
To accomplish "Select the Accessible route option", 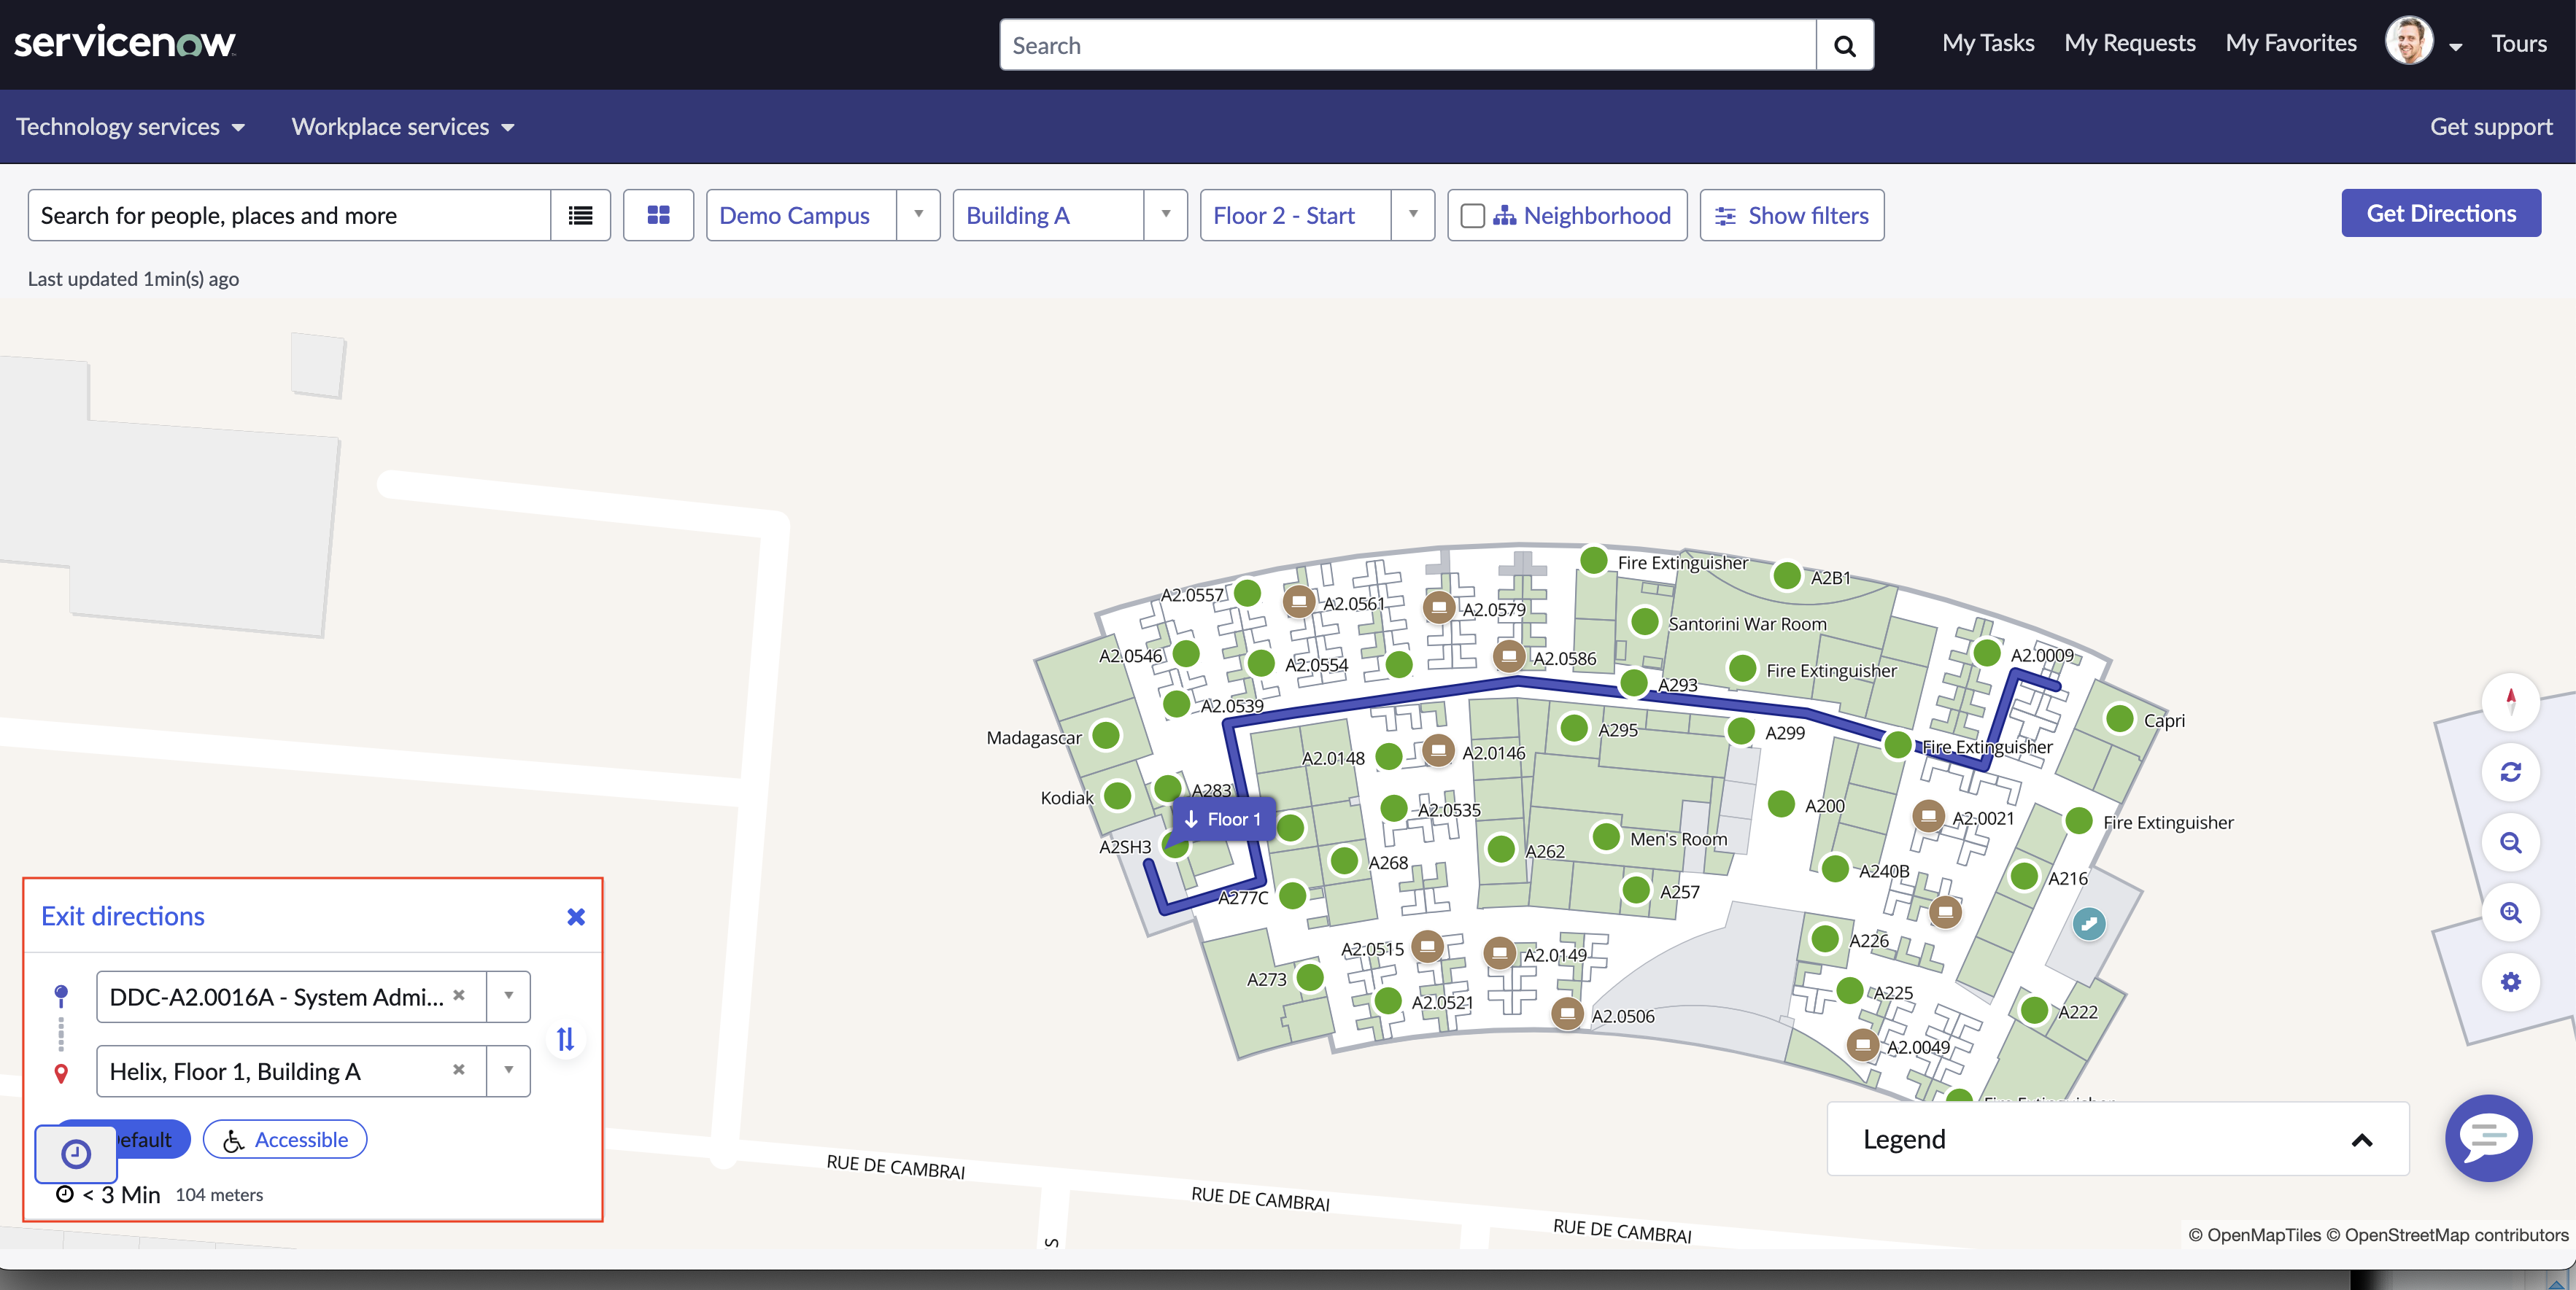I will click(285, 1139).
